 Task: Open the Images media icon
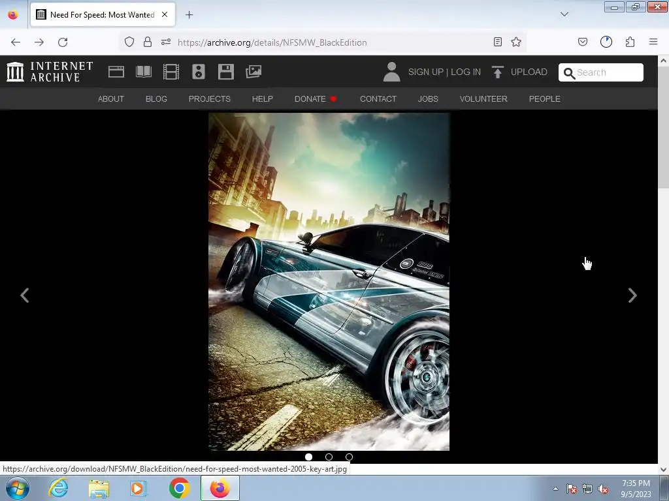point(253,72)
